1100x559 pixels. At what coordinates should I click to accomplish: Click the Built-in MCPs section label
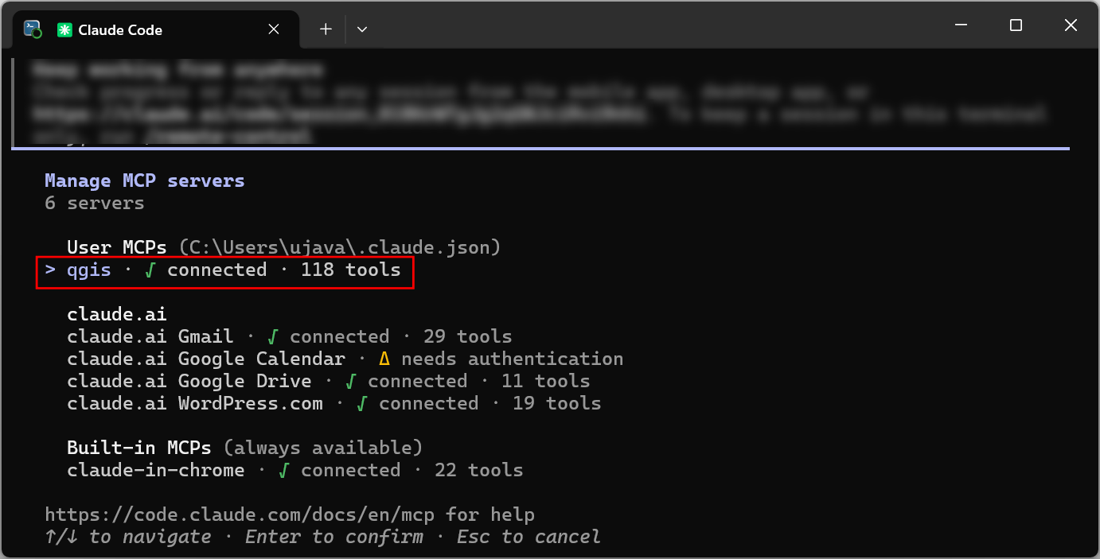[x=138, y=448]
